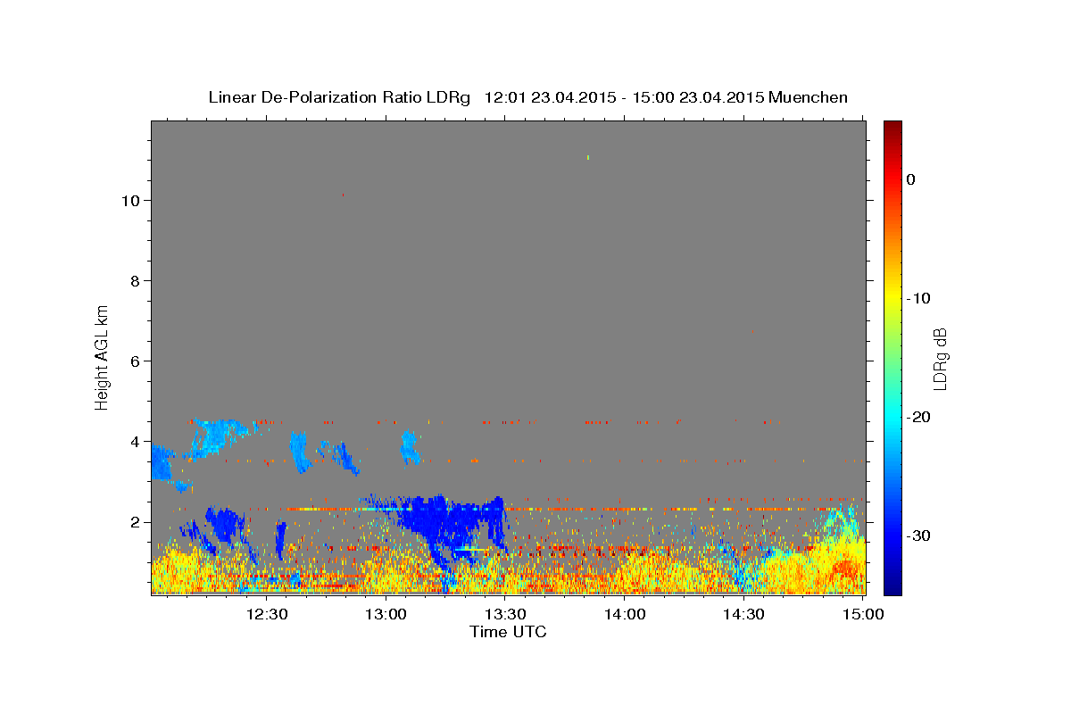Click the height tick label 10
Viewport: 1071px width, 714px height.
130,201
